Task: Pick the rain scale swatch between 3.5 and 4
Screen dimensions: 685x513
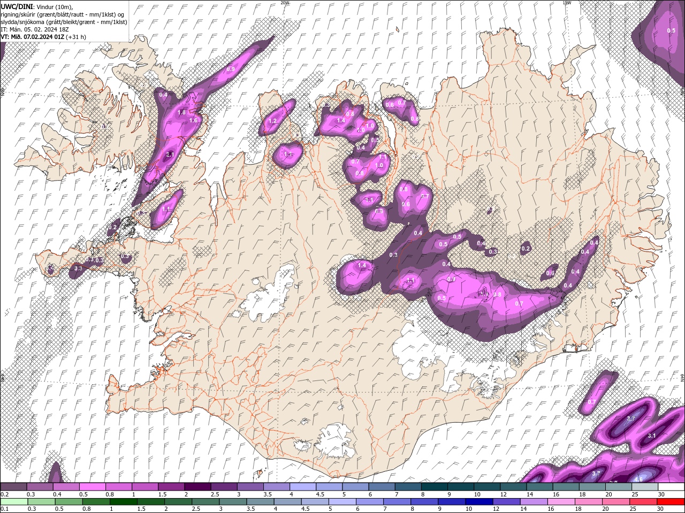Action: tap(260, 502)
